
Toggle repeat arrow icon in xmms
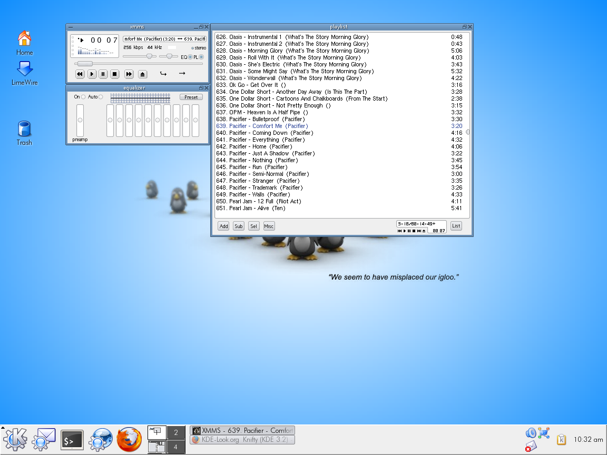[x=182, y=73]
